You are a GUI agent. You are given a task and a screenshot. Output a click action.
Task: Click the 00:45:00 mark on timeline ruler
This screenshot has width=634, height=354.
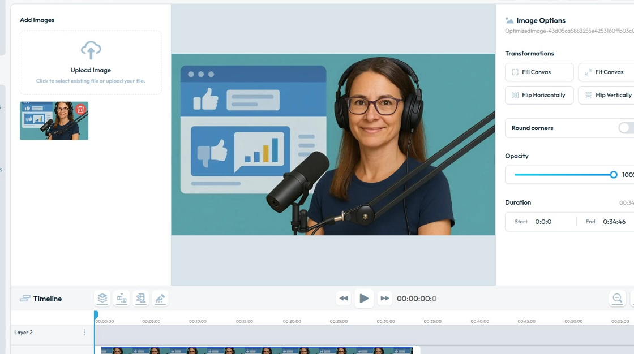(526, 321)
